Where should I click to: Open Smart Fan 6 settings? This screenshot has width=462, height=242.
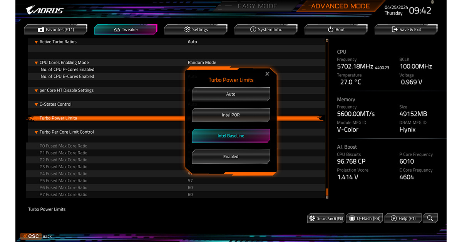pyautogui.click(x=326, y=218)
